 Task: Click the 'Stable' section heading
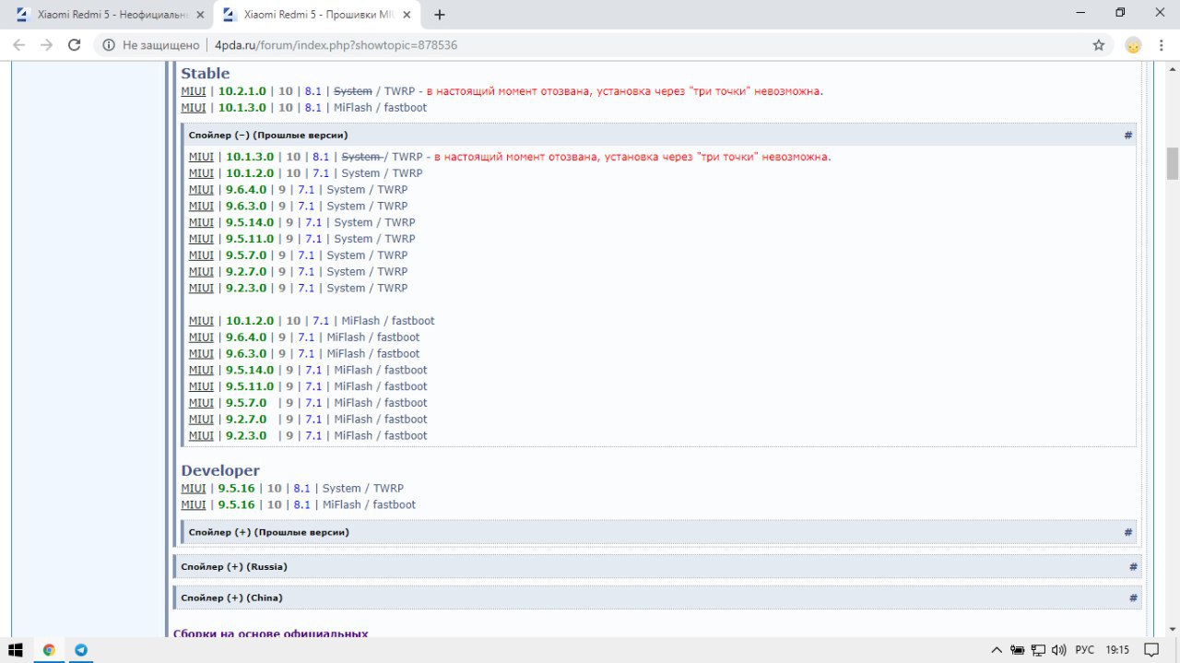click(x=206, y=74)
